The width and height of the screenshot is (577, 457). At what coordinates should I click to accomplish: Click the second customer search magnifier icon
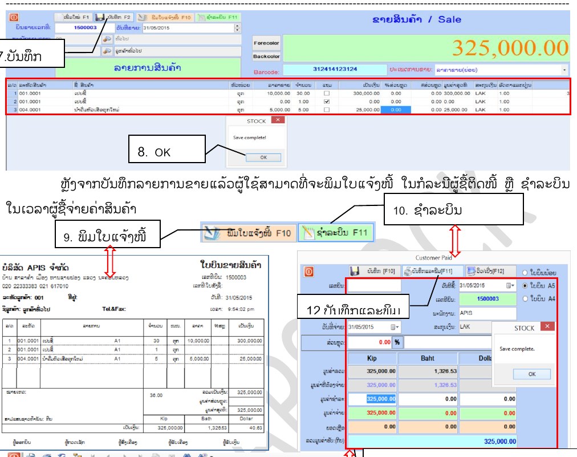(107, 51)
